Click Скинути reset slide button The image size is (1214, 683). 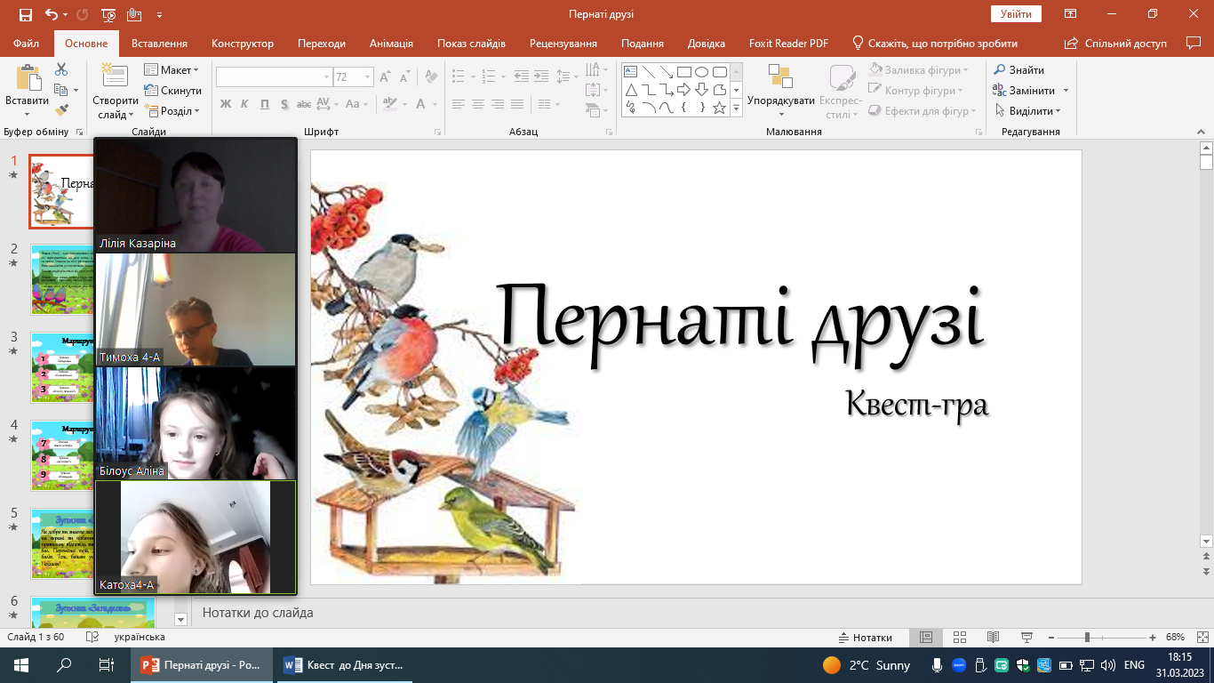pyautogui.click(x=173, y=91)
